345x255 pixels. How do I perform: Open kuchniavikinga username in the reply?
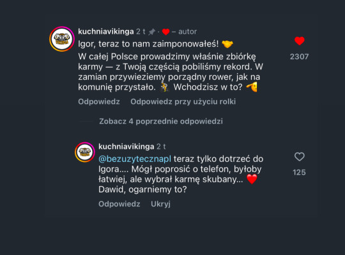tap(126, 147)
